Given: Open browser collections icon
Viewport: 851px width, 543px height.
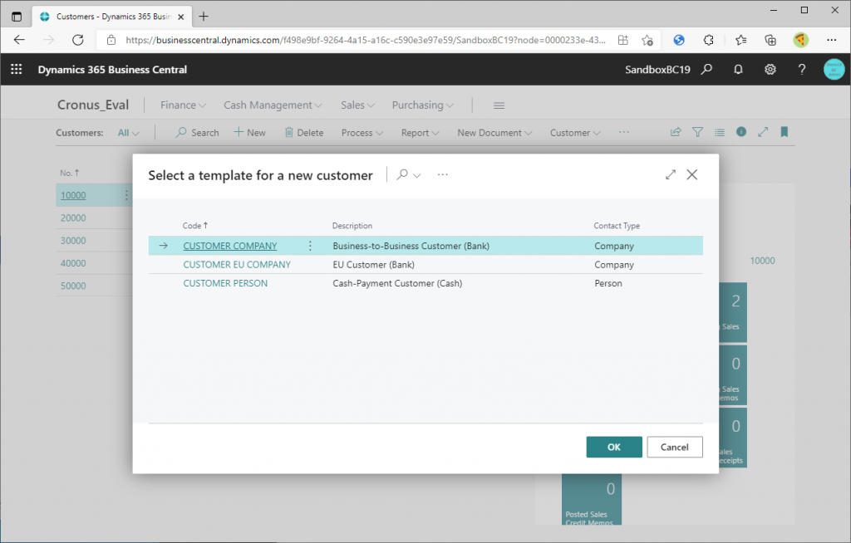Looking at the screenshot, I should [770, 40].
